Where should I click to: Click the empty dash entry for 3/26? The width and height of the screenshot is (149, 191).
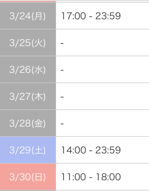[62, 70]
